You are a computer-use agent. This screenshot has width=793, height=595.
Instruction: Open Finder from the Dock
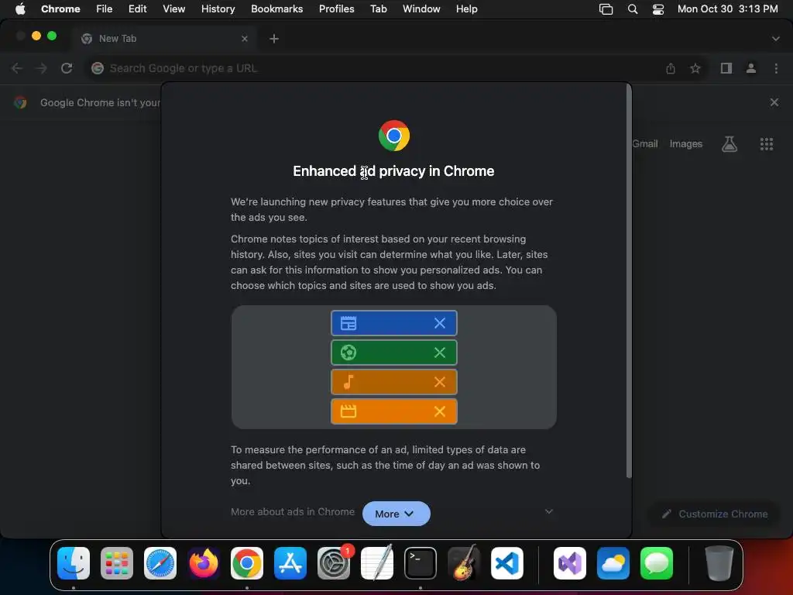coord(74,563)
